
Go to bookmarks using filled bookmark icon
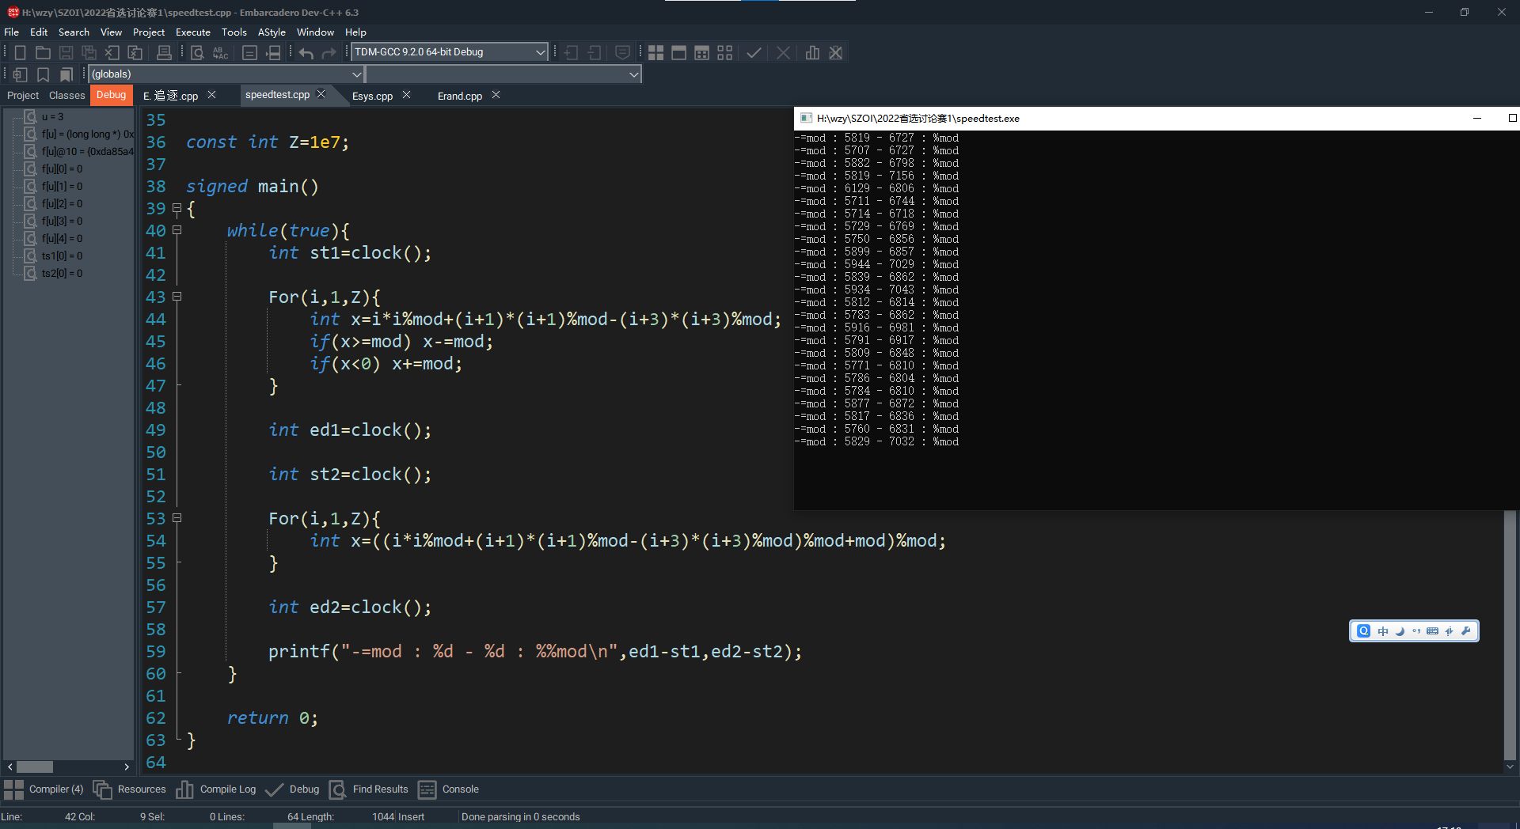click(x=66, y=74)
